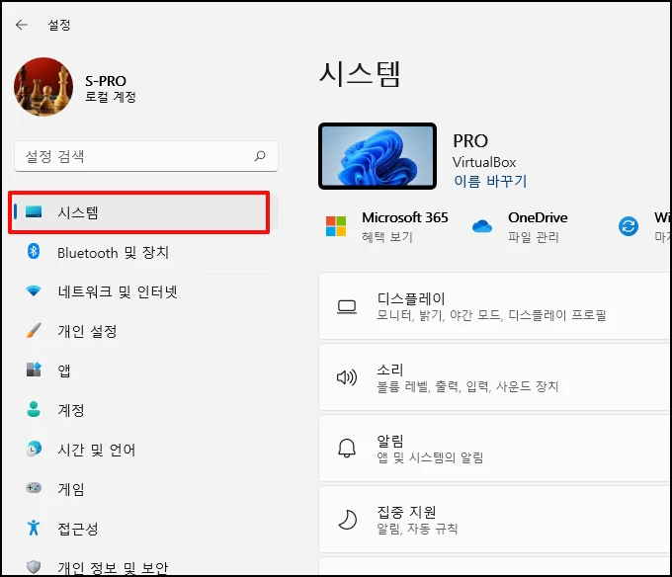Screen dimensions: 672x577
Task: Click the apps squares icon
Action: 34,370
